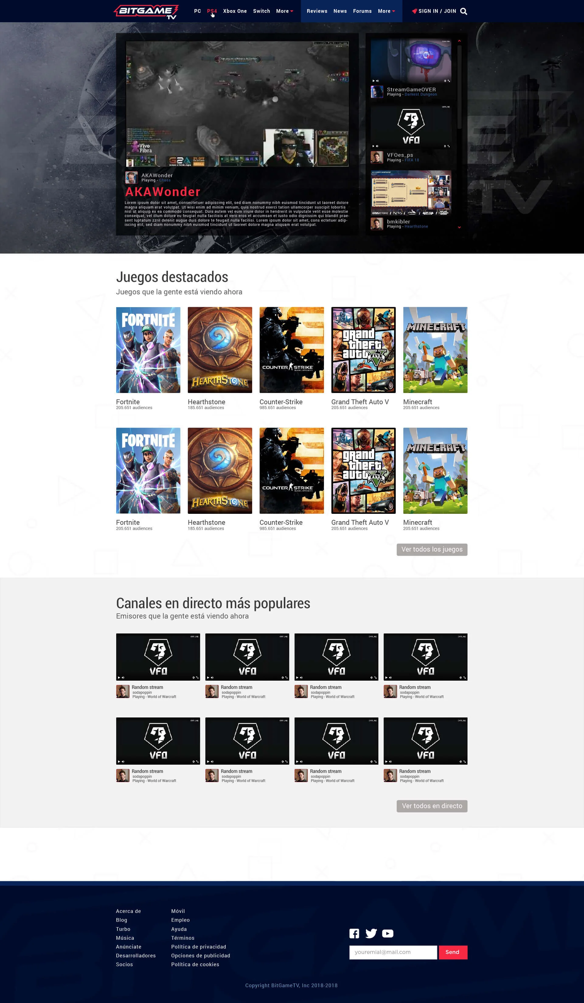Open the Términos footer link
The height and width of the screenshot is (1003, 584).
click(x=182, y=938)
